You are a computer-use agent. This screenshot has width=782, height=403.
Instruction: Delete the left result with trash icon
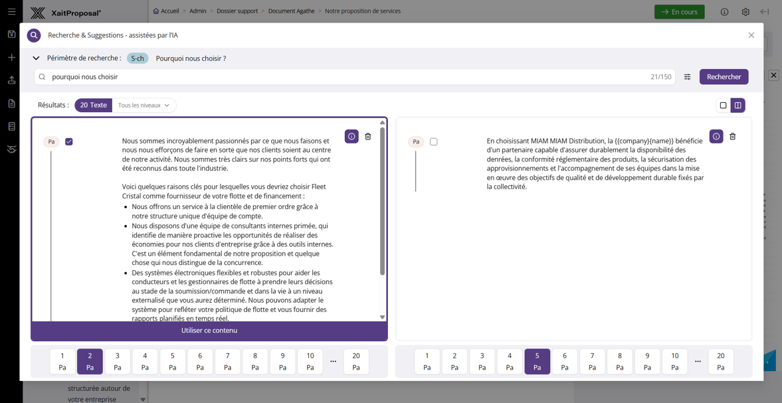(367, 136)
